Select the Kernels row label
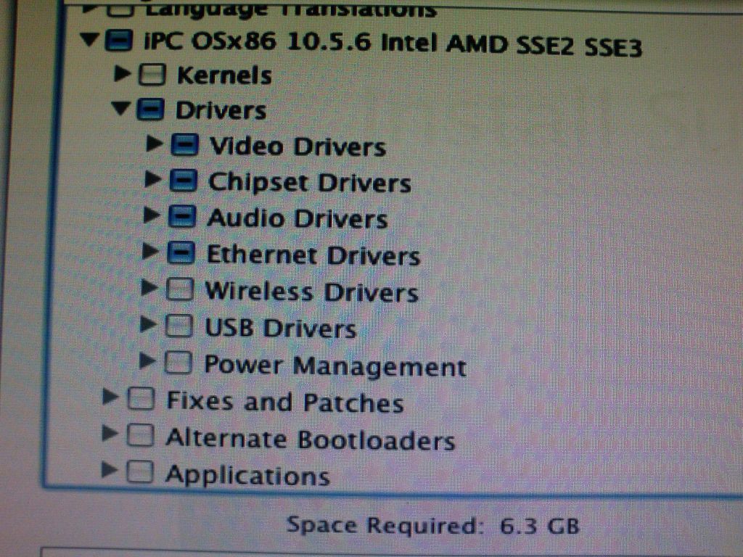This screenshot has height=557, width=743. pos(224,75)
